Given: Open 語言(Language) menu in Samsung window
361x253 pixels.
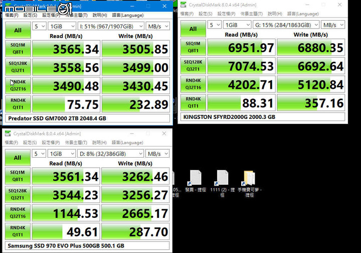Looking at the screenshot, I should [x=127, y=143].
